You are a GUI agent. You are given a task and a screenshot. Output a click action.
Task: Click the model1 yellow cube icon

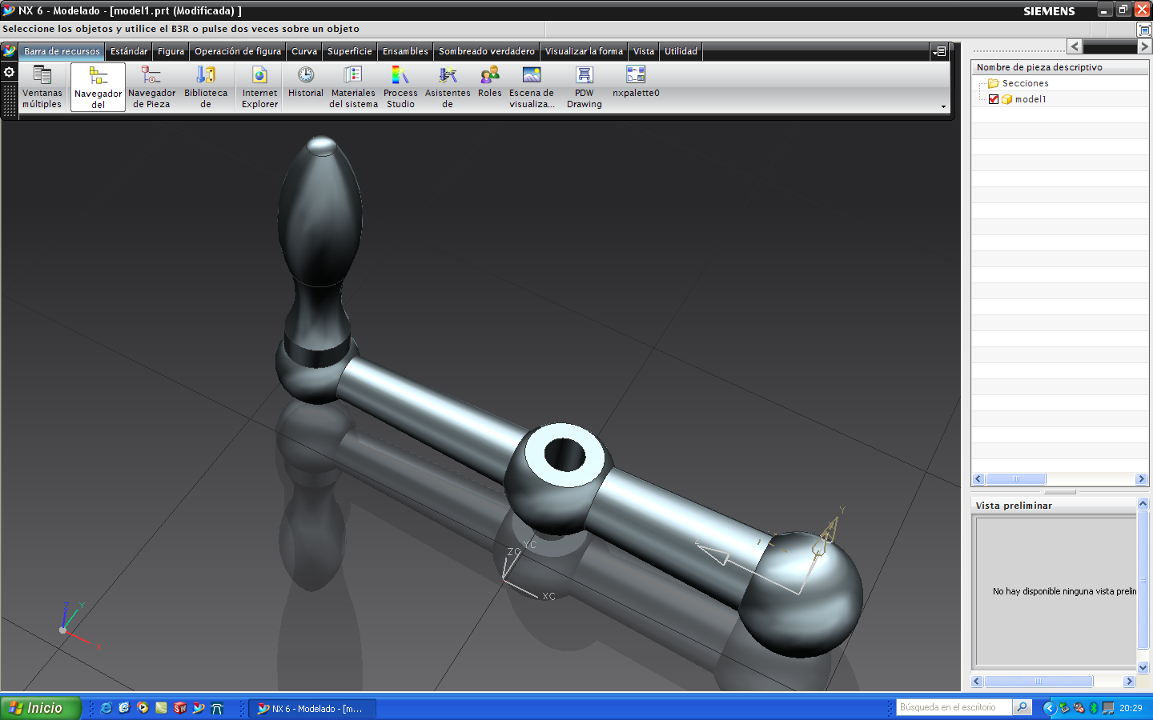pyautogui.click(x=1007, y=99)
